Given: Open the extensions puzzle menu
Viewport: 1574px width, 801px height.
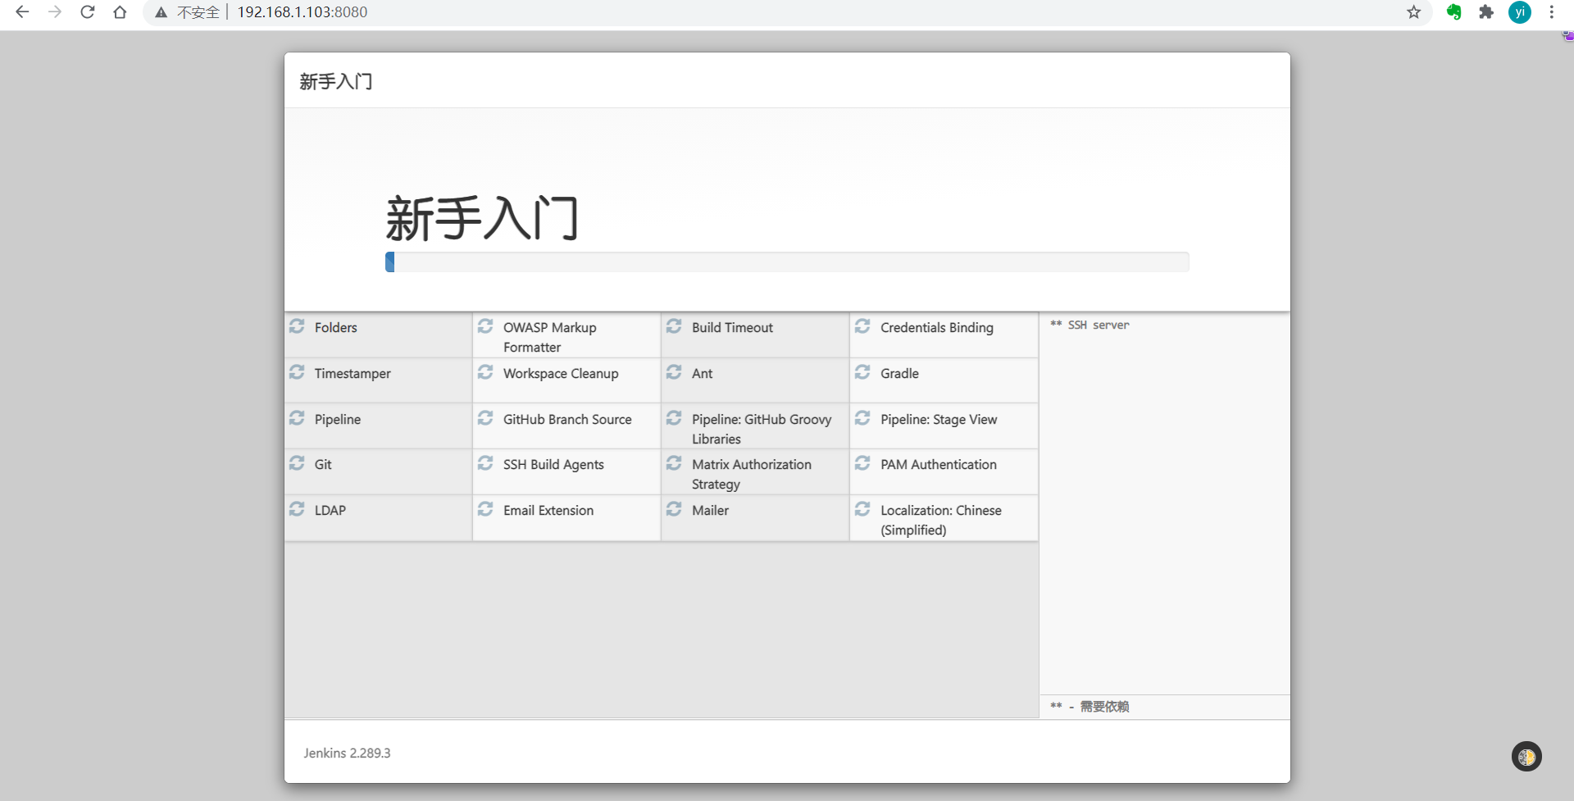Looking at the screenshot, I should pyautogui.click(x=1486, y=12).
